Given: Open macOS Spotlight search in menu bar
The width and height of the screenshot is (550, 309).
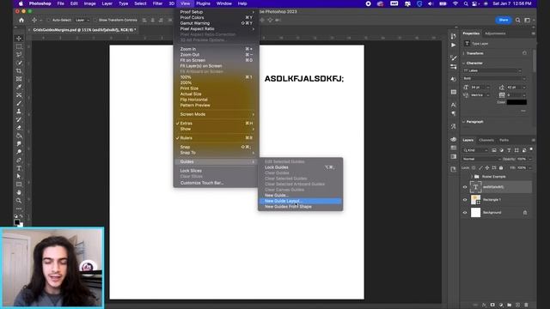Looking at the screenshot, I should click(x=466, y=3).
